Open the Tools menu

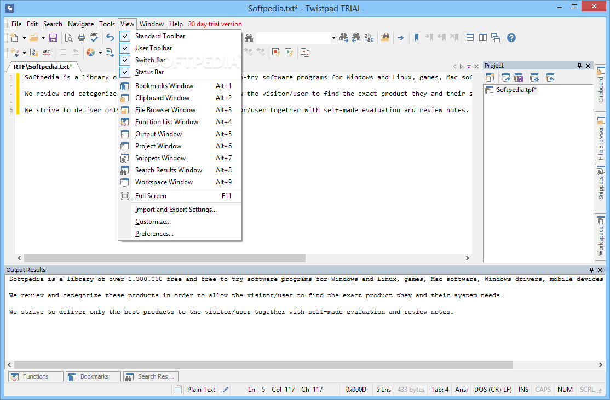pyautogui.click(x=107, y=24)
